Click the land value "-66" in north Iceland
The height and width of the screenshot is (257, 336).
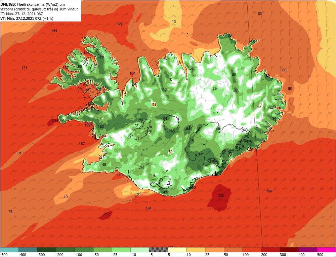tap(192, 69)
